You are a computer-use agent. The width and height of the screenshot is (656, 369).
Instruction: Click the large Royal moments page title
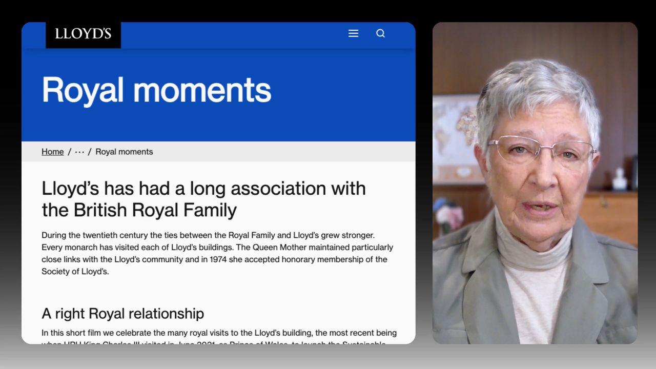(x=156, y=90)
